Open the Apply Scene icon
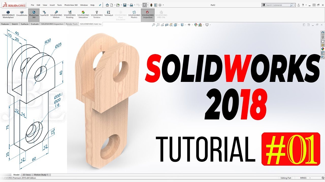The height and width of the screenshot is (182, 325). point(200,25)
